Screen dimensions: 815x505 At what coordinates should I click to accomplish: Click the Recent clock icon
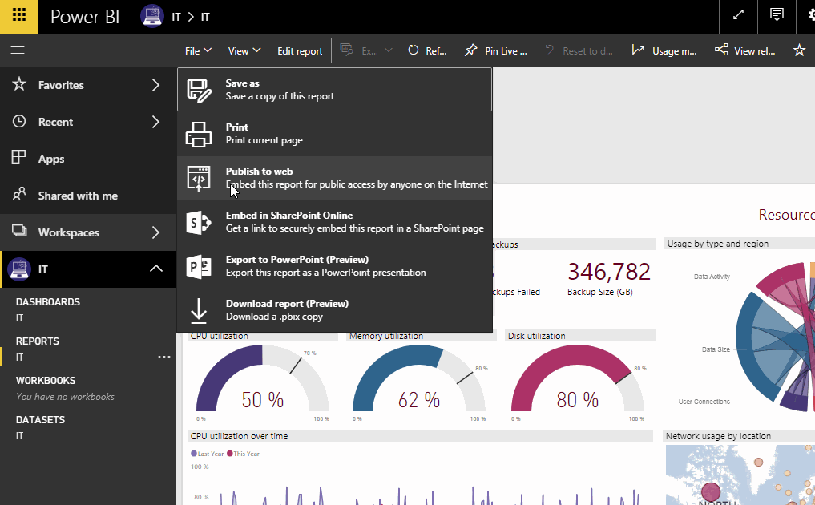click(19, 121)
